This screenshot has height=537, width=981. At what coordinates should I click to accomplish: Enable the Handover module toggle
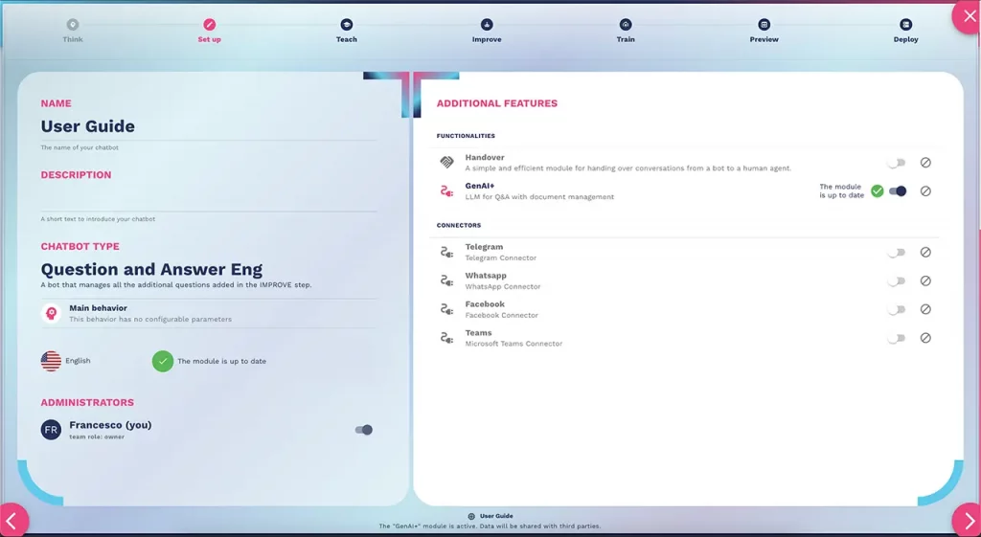pos(897,163)
